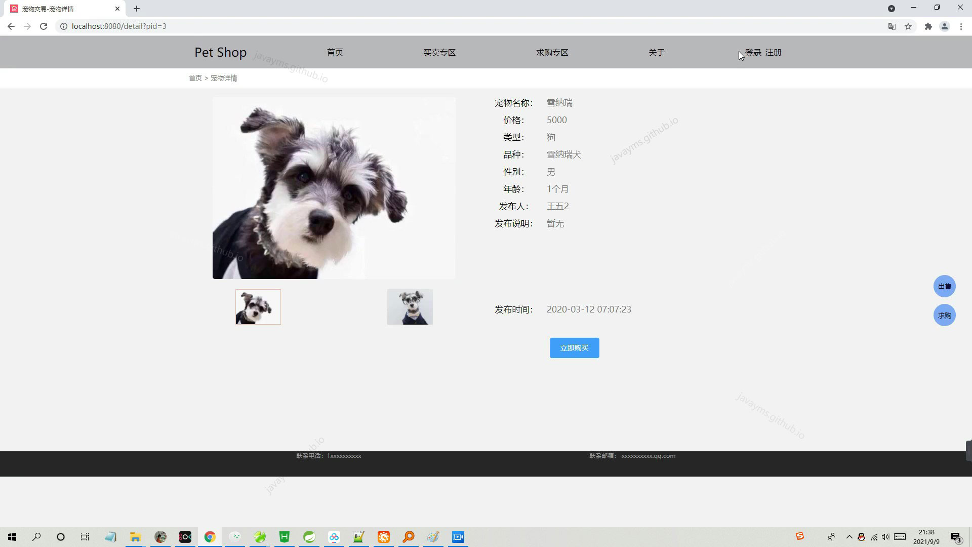This screenshot has height=547, width=972.
Task: Toggle the Wi-Fi network tray icon
Action: pyautogui.click(x=874, y=537)
